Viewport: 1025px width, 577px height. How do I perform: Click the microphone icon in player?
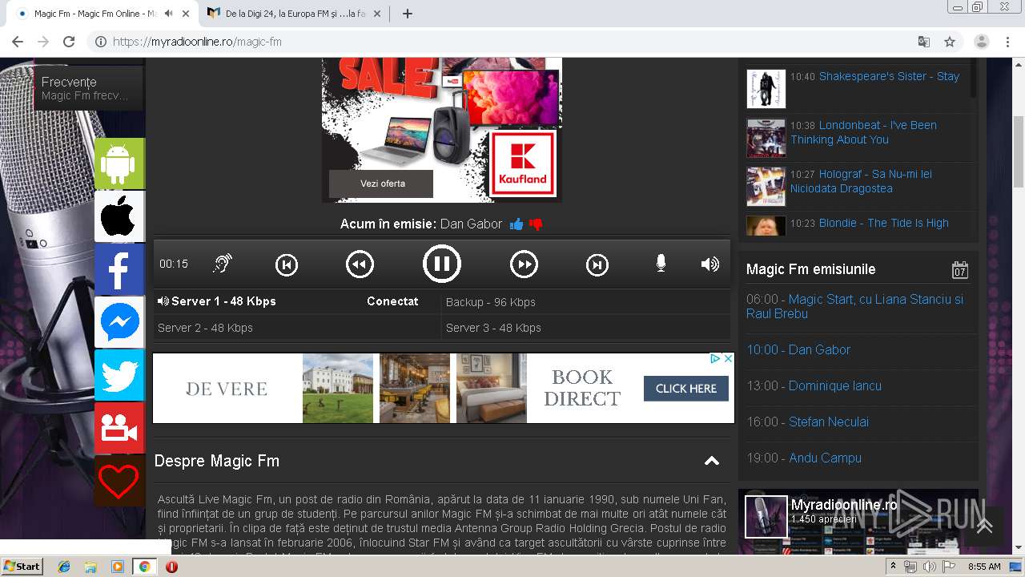pos(661,264)
